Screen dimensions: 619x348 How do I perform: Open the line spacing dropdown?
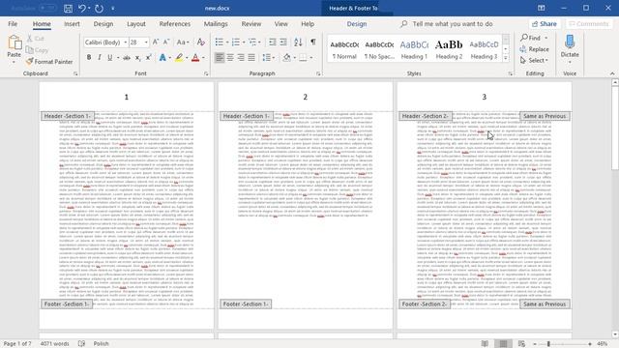274,58
